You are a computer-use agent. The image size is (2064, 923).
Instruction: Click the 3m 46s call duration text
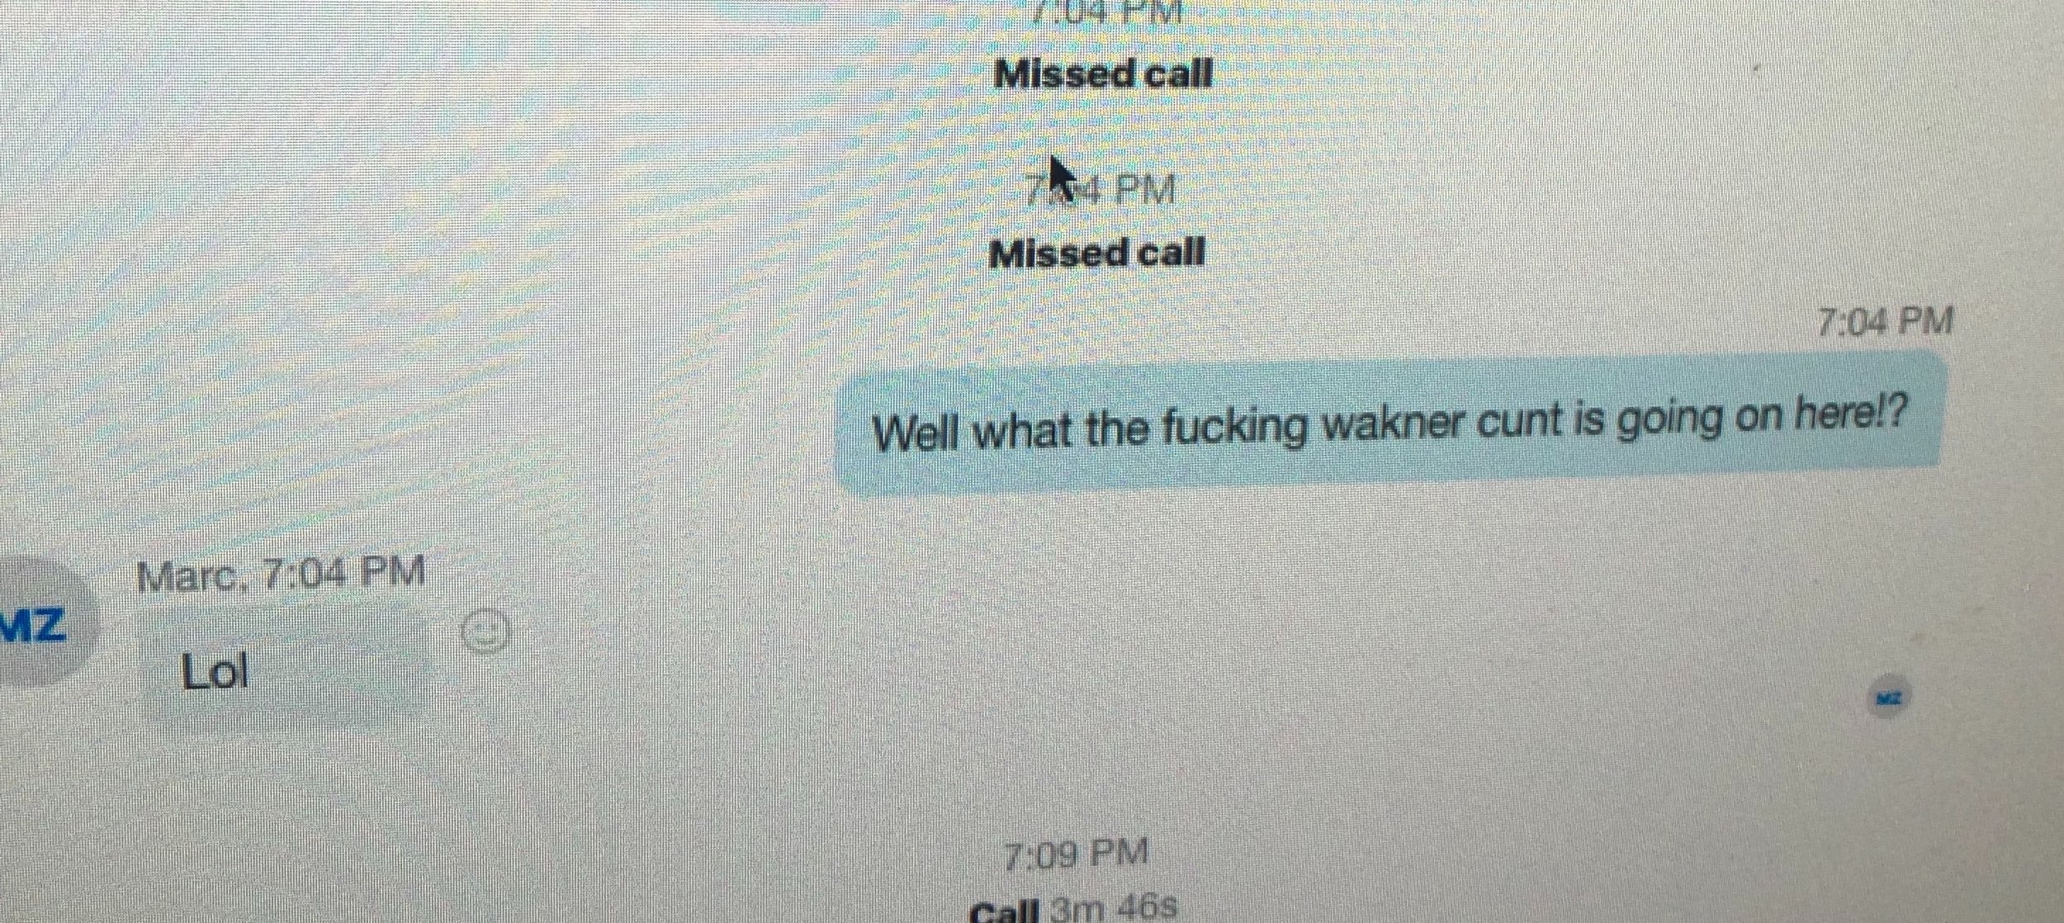[x=1112, y=908]
